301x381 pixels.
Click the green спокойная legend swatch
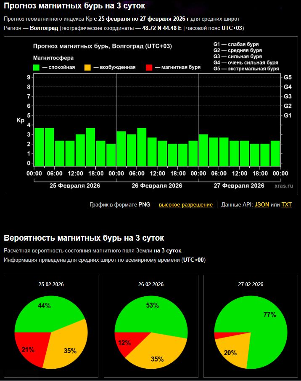(37, 67)
